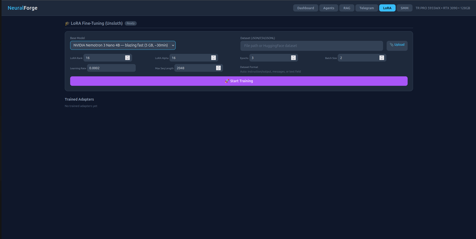Click the graduation cap icon by LoRA Fine-Tuning
476x239 pixels.
coord(67,23)
